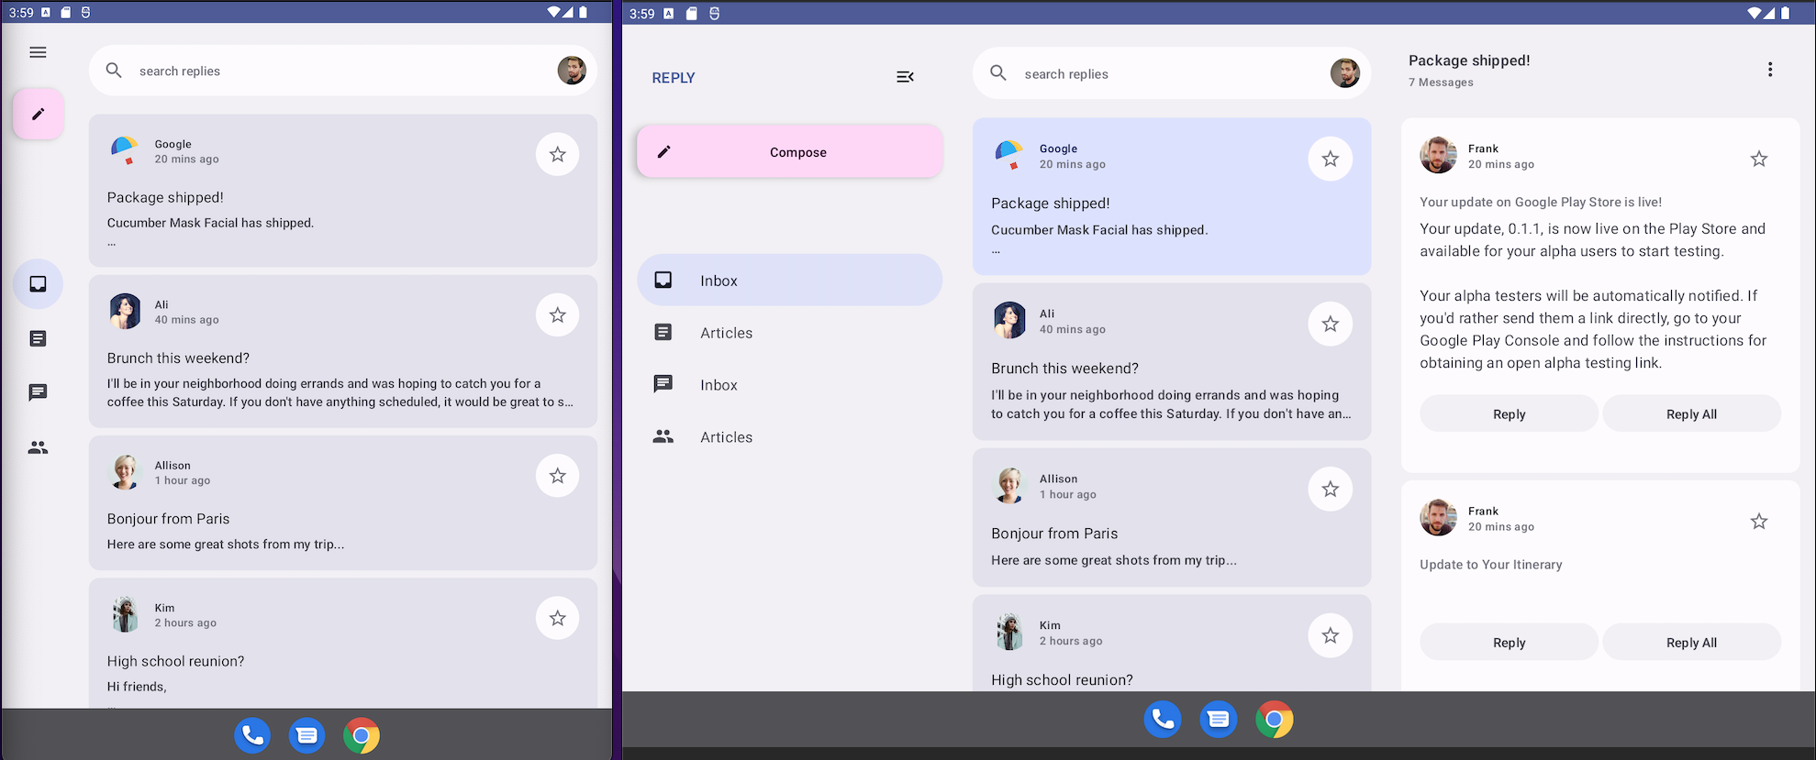Click the profile avatar in right search bar

tap(1344, 73)
